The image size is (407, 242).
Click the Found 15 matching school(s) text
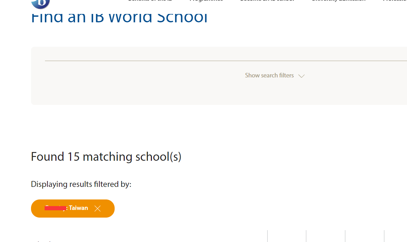[x=106, y=157]
